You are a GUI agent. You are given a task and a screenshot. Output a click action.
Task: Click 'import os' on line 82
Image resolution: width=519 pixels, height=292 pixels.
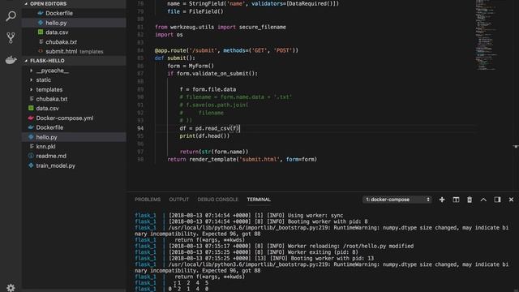pyautogui.click(x=169, y=34)
